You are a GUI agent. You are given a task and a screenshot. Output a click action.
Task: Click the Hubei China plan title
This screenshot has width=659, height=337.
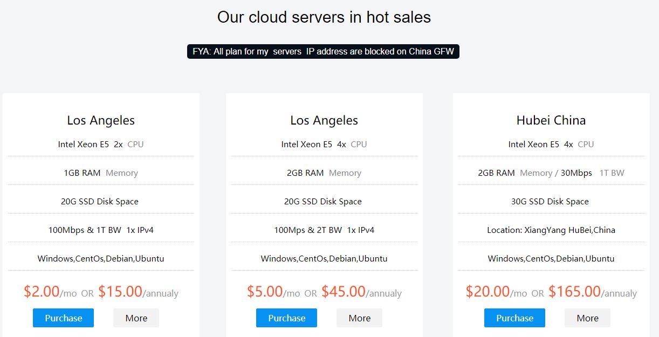click(551, 120)
